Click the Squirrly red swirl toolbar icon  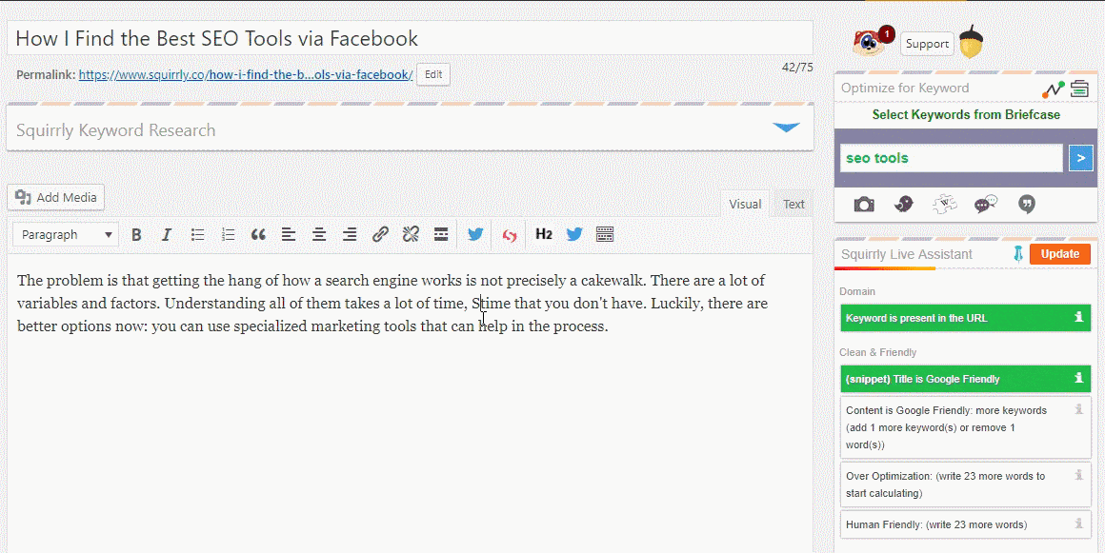[510, 235]
